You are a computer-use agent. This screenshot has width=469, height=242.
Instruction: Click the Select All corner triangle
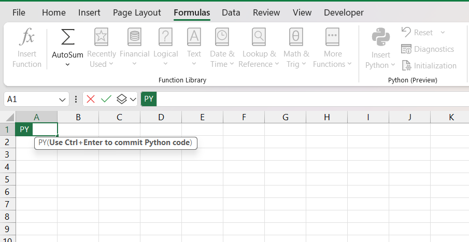coord(9,117)
